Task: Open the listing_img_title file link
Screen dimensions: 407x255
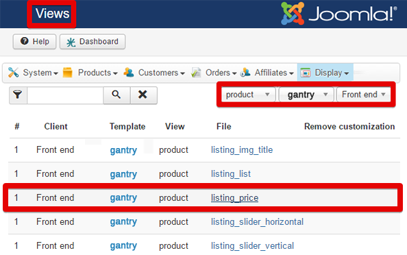Action: [x=242, y=150]
